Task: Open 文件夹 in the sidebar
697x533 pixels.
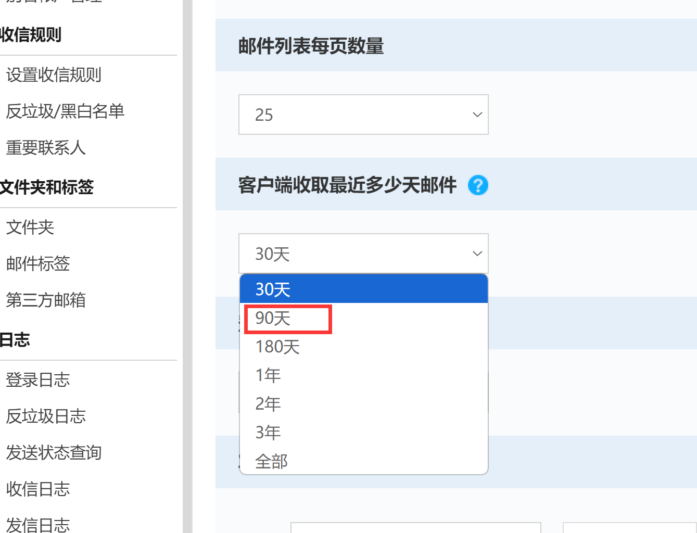Action: tap(30, 227)
